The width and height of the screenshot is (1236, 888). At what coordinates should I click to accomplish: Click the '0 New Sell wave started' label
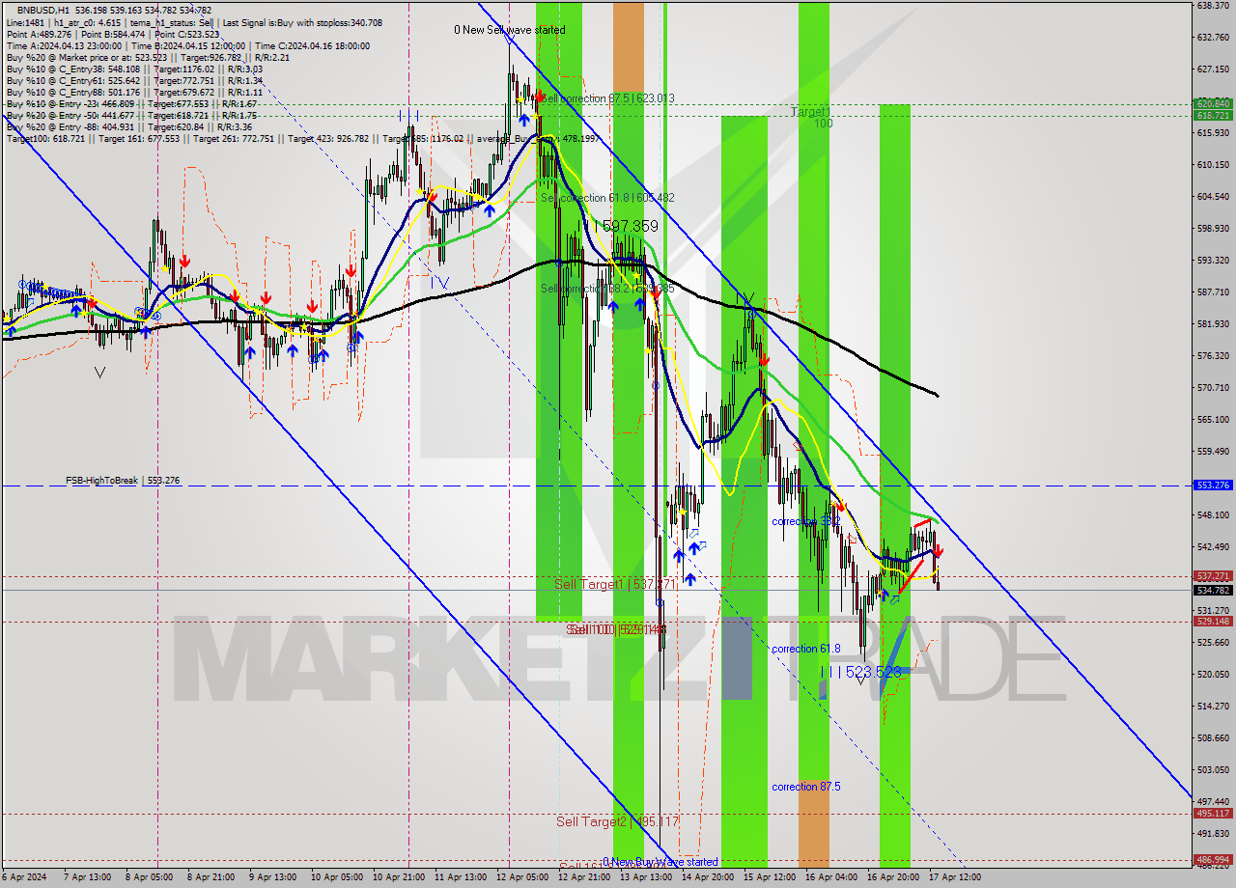point(510,30)
